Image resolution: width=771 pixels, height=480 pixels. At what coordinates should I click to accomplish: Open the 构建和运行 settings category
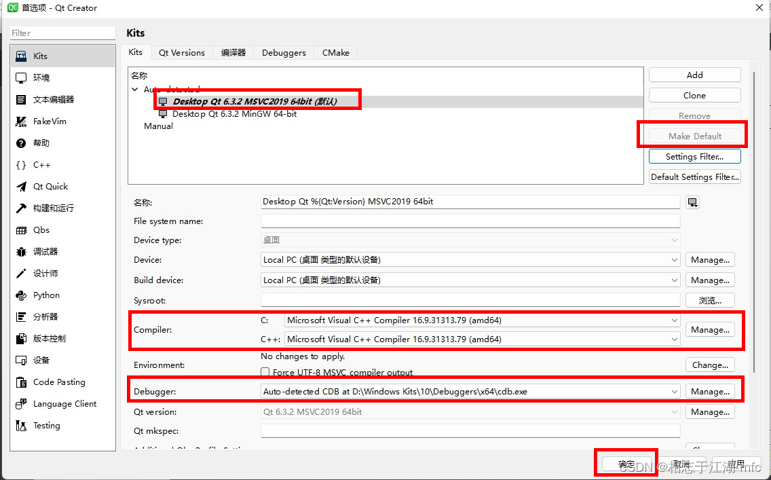[63, 208]
